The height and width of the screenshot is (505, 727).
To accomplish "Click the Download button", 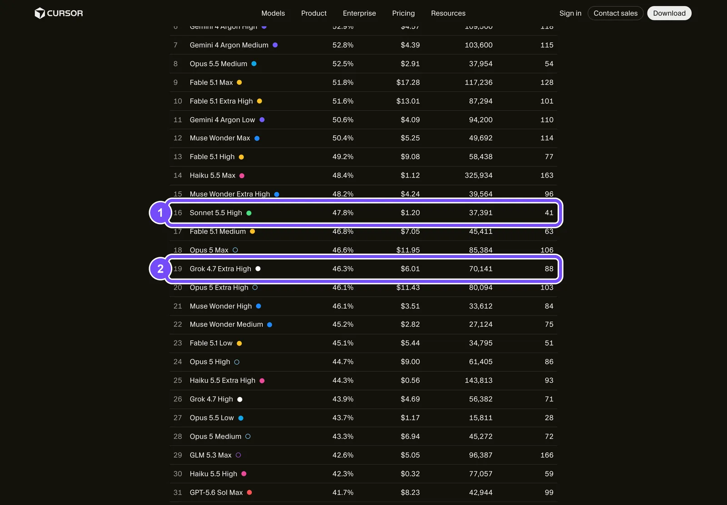I will [669, 13].
